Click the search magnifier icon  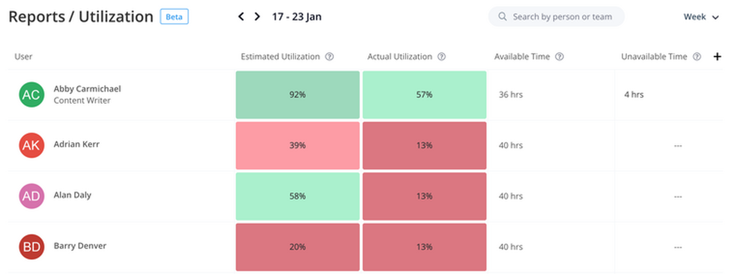[502, 17]
